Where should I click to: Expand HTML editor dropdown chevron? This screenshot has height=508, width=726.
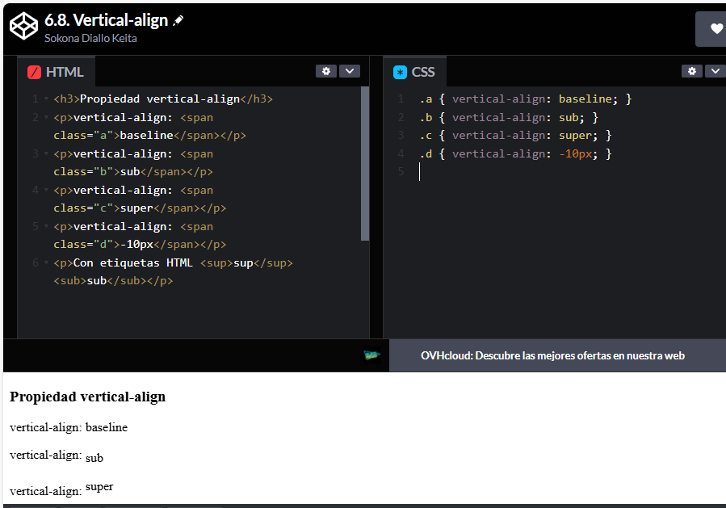(350, 71)
